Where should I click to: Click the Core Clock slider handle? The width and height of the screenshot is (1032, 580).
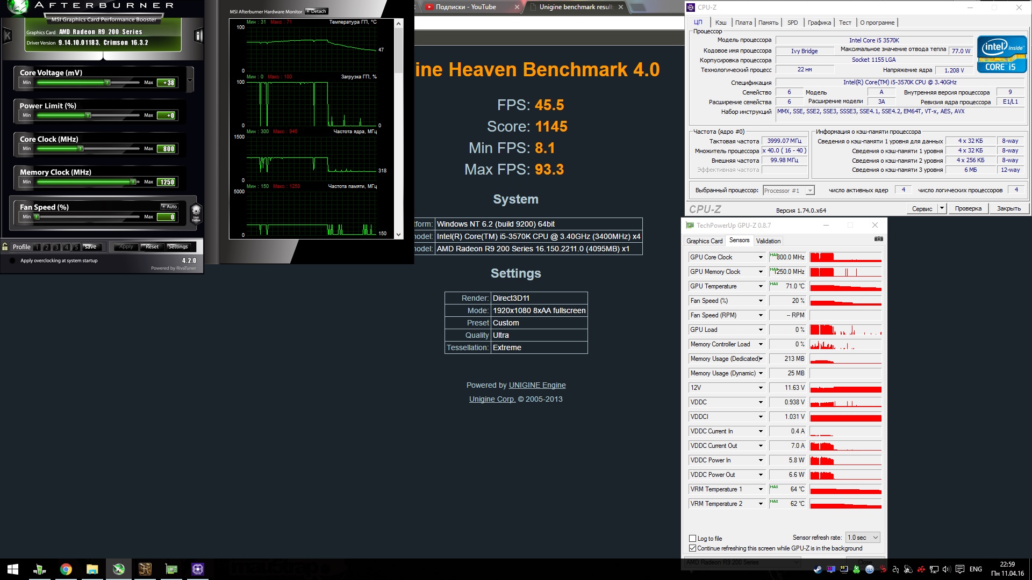[x=81, y=148]
